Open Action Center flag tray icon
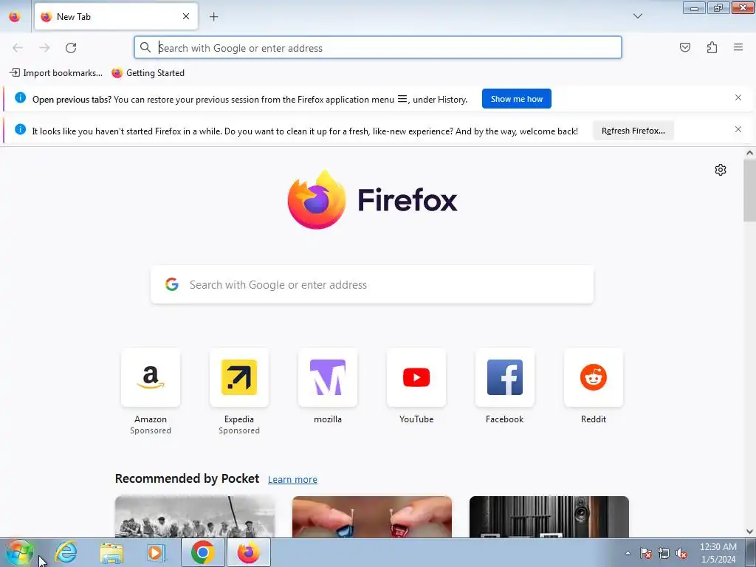 pyautogui.click(x=645, y=553)
